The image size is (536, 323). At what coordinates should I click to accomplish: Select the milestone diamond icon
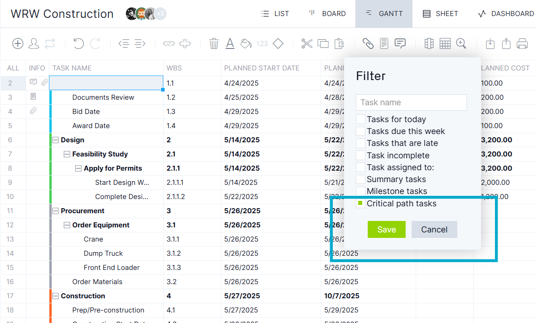278,43
